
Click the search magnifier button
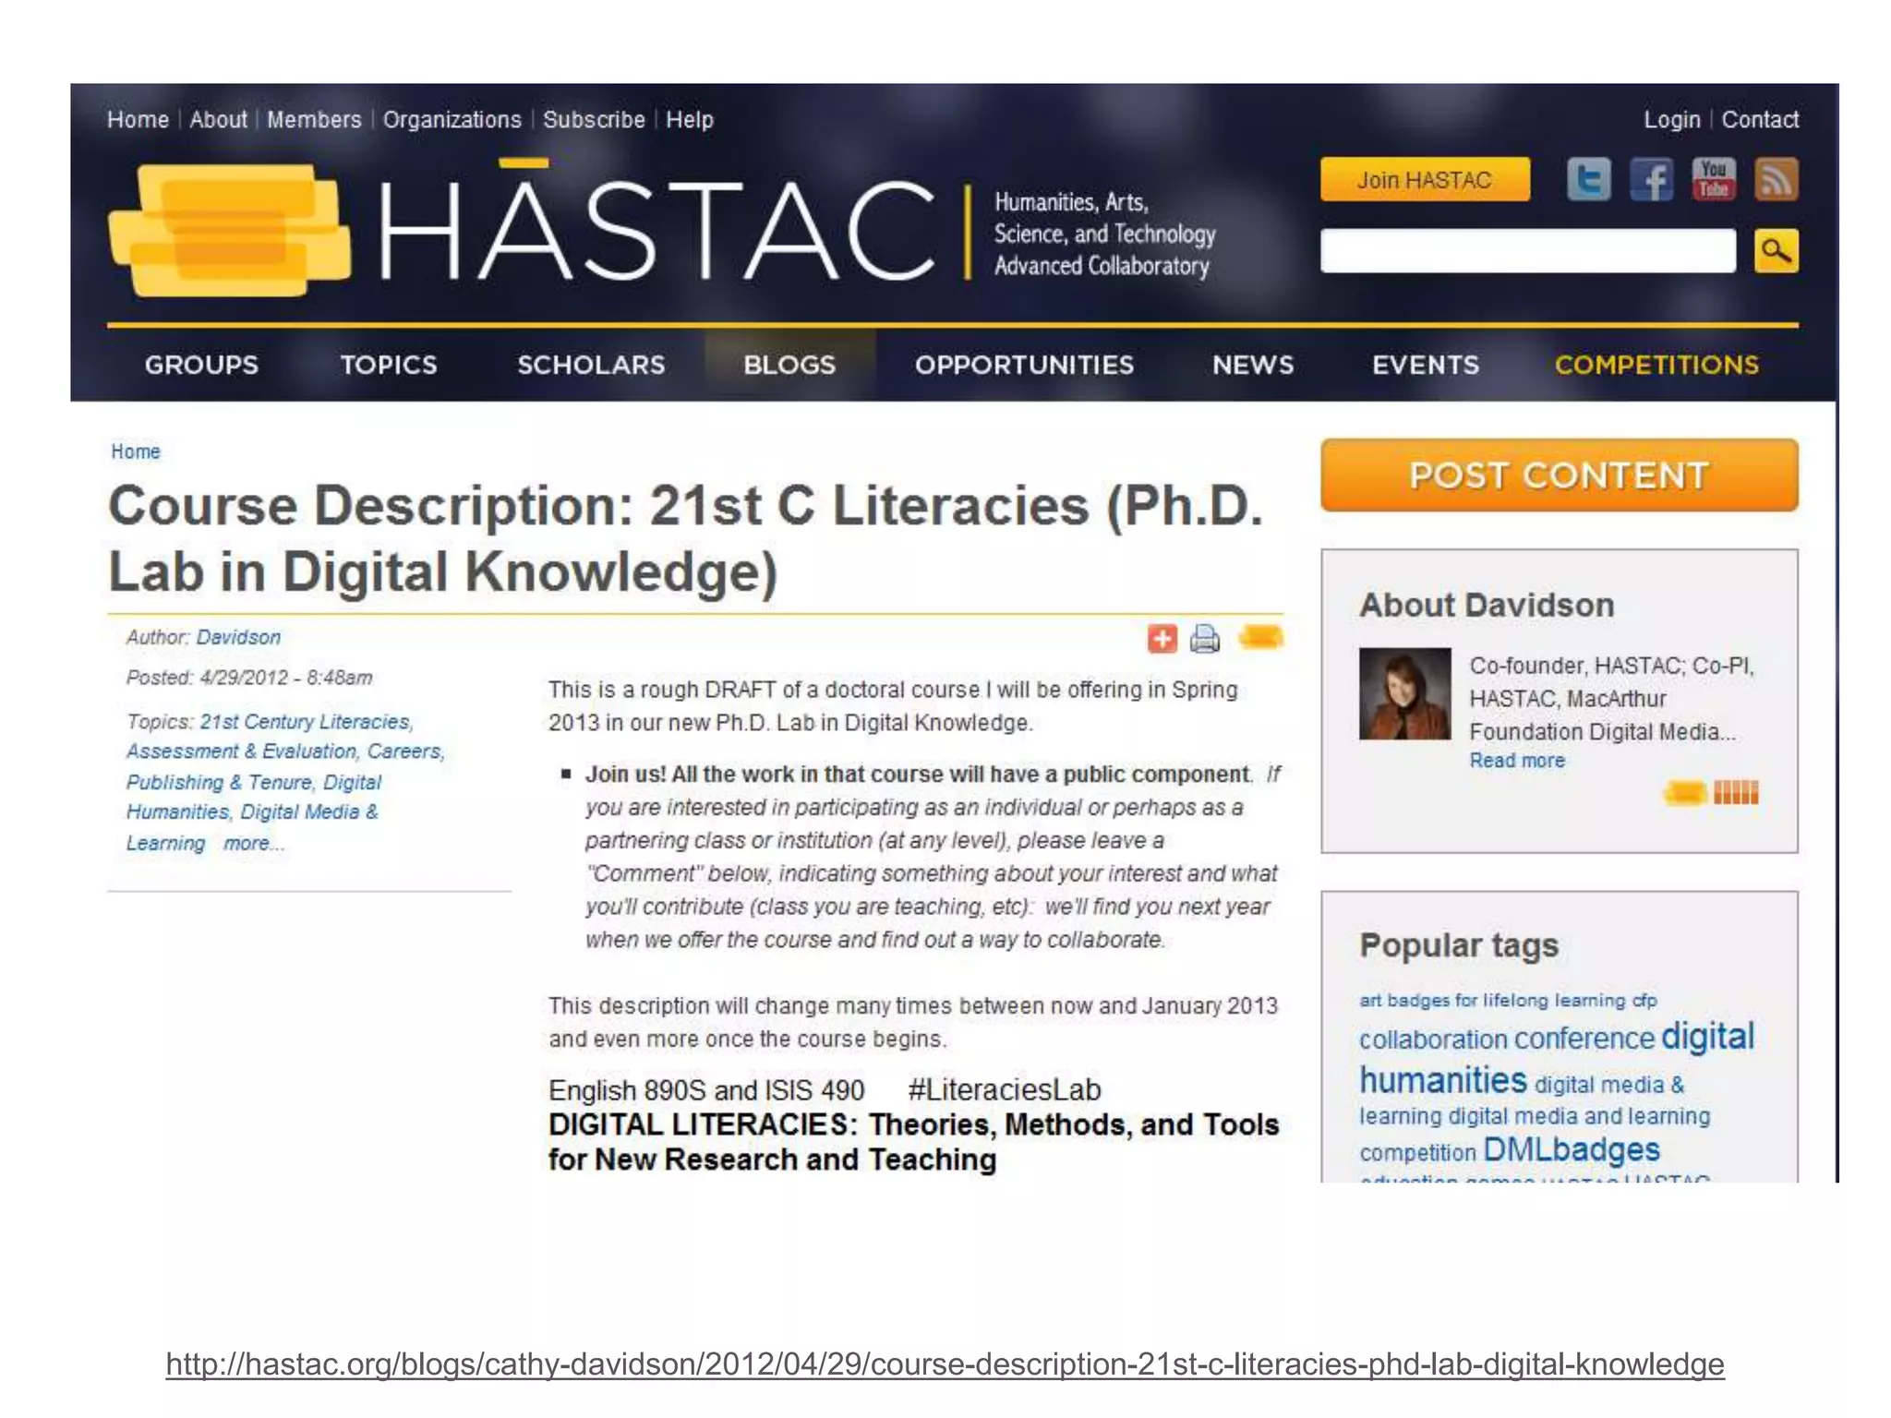tap(1777, 250)
